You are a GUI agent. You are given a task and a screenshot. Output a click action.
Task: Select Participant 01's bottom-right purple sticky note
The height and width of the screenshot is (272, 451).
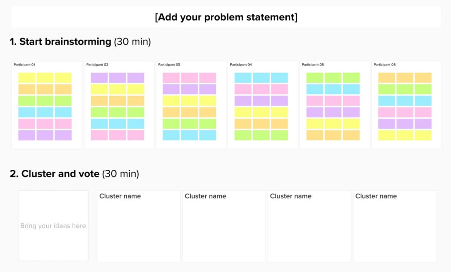tap(63, 135)
